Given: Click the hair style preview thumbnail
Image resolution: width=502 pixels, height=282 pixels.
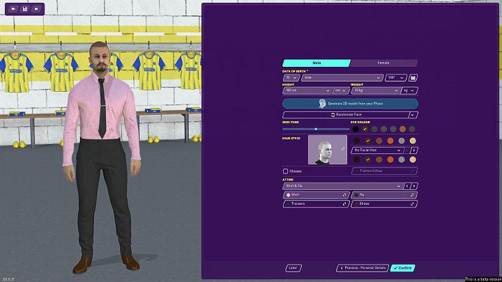Looking at the screenshot, I should (327, 150).
